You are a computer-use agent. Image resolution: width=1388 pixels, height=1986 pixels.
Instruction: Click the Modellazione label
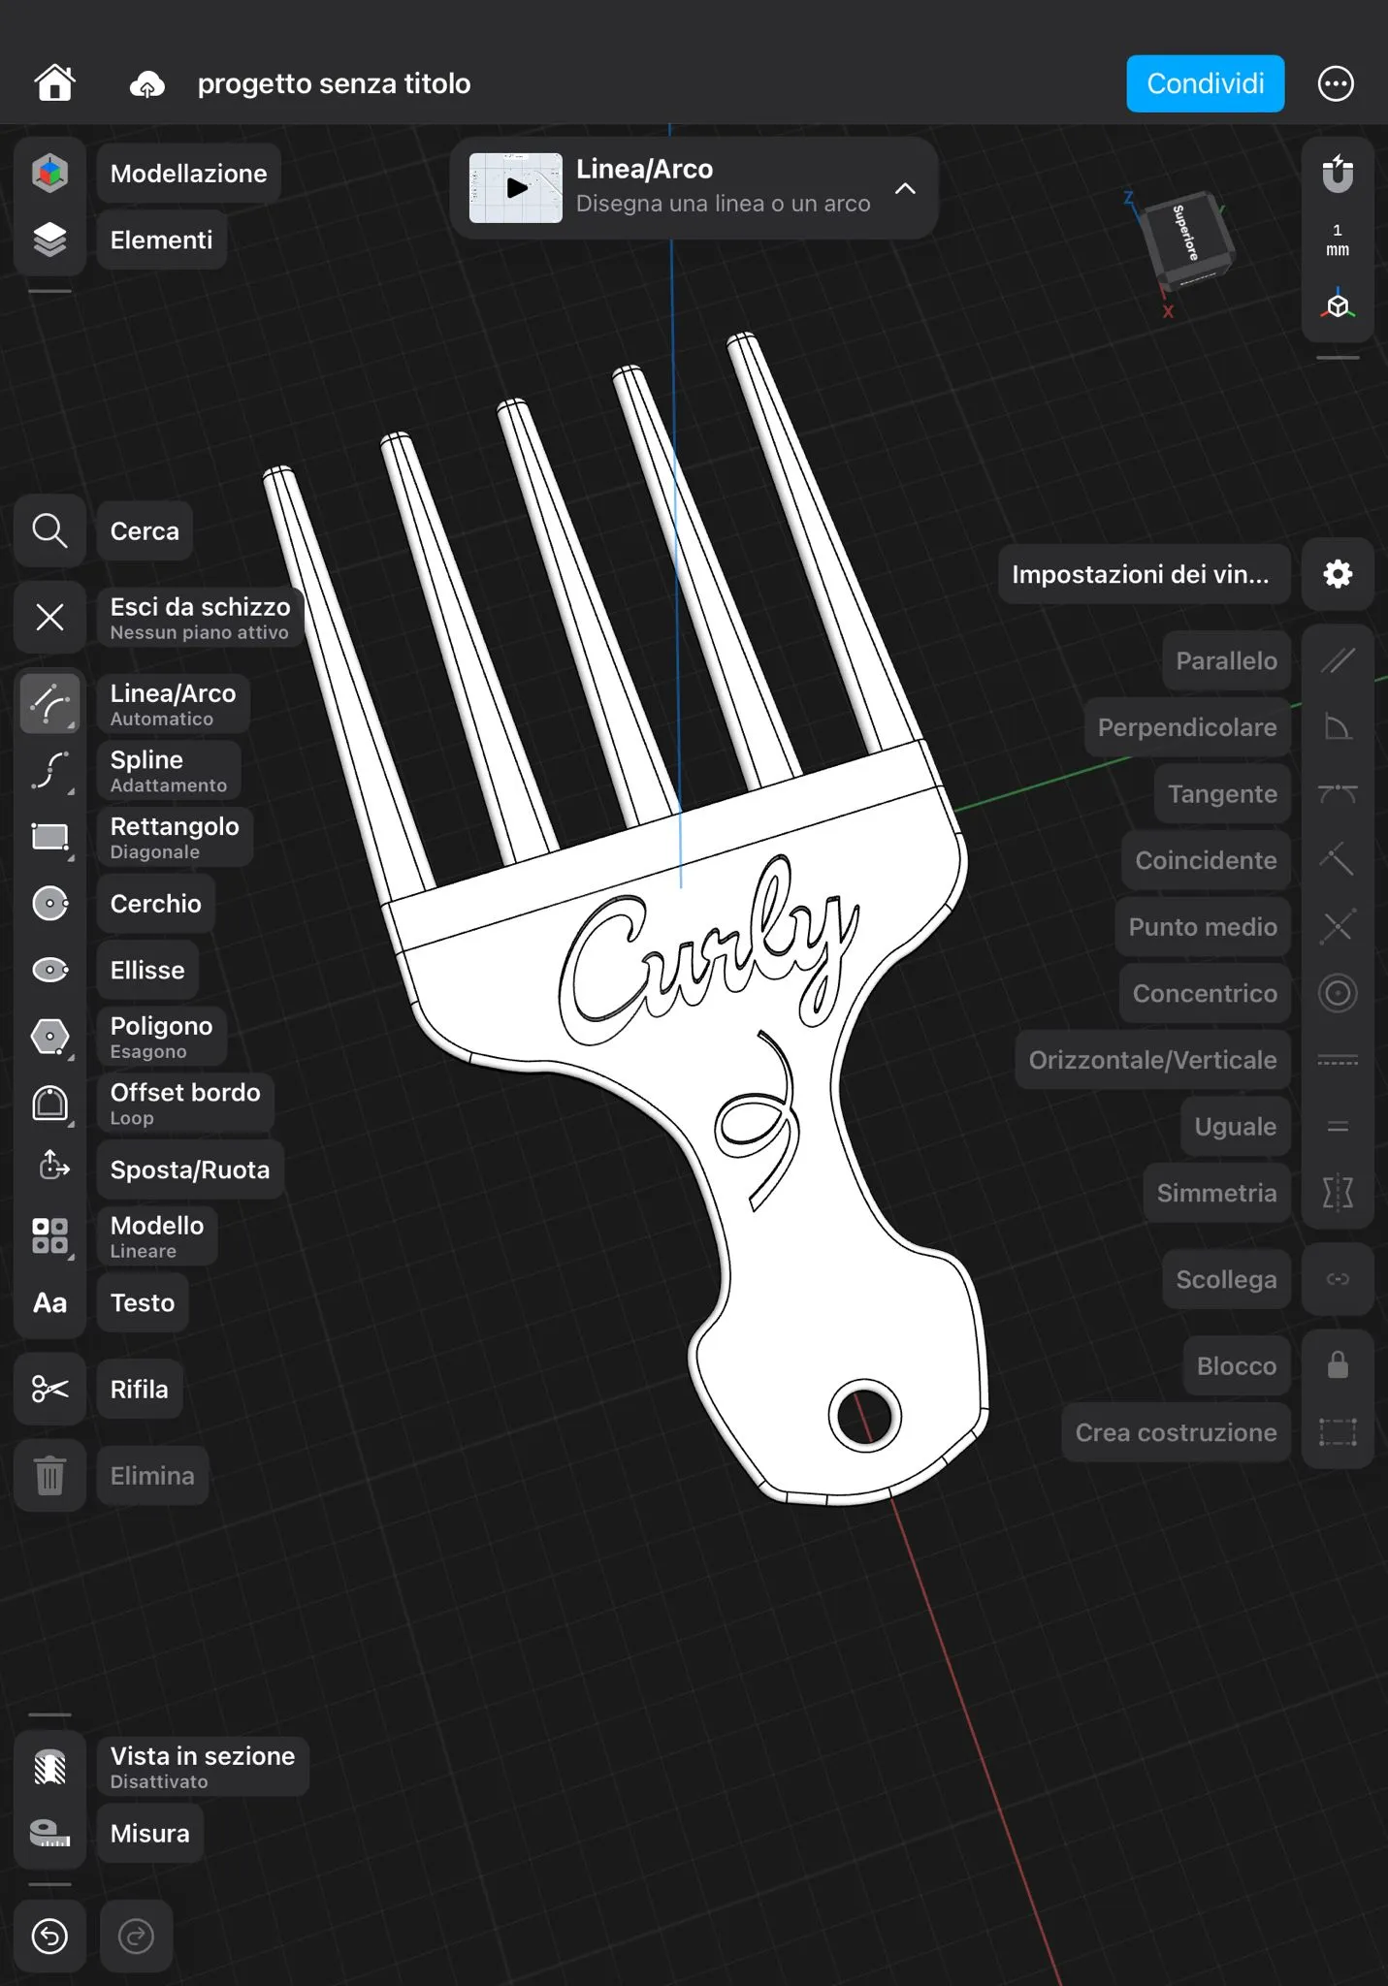188,174
